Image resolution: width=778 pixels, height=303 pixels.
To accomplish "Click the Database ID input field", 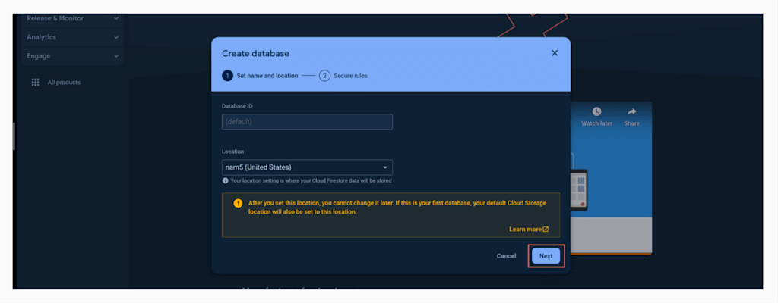I will tap(307, 122).
